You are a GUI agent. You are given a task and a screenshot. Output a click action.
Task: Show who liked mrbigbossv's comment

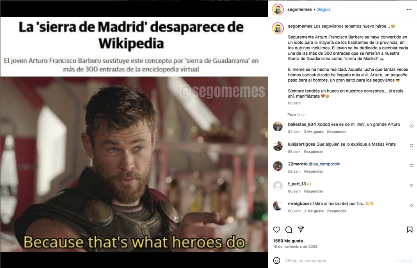(314, 211)
